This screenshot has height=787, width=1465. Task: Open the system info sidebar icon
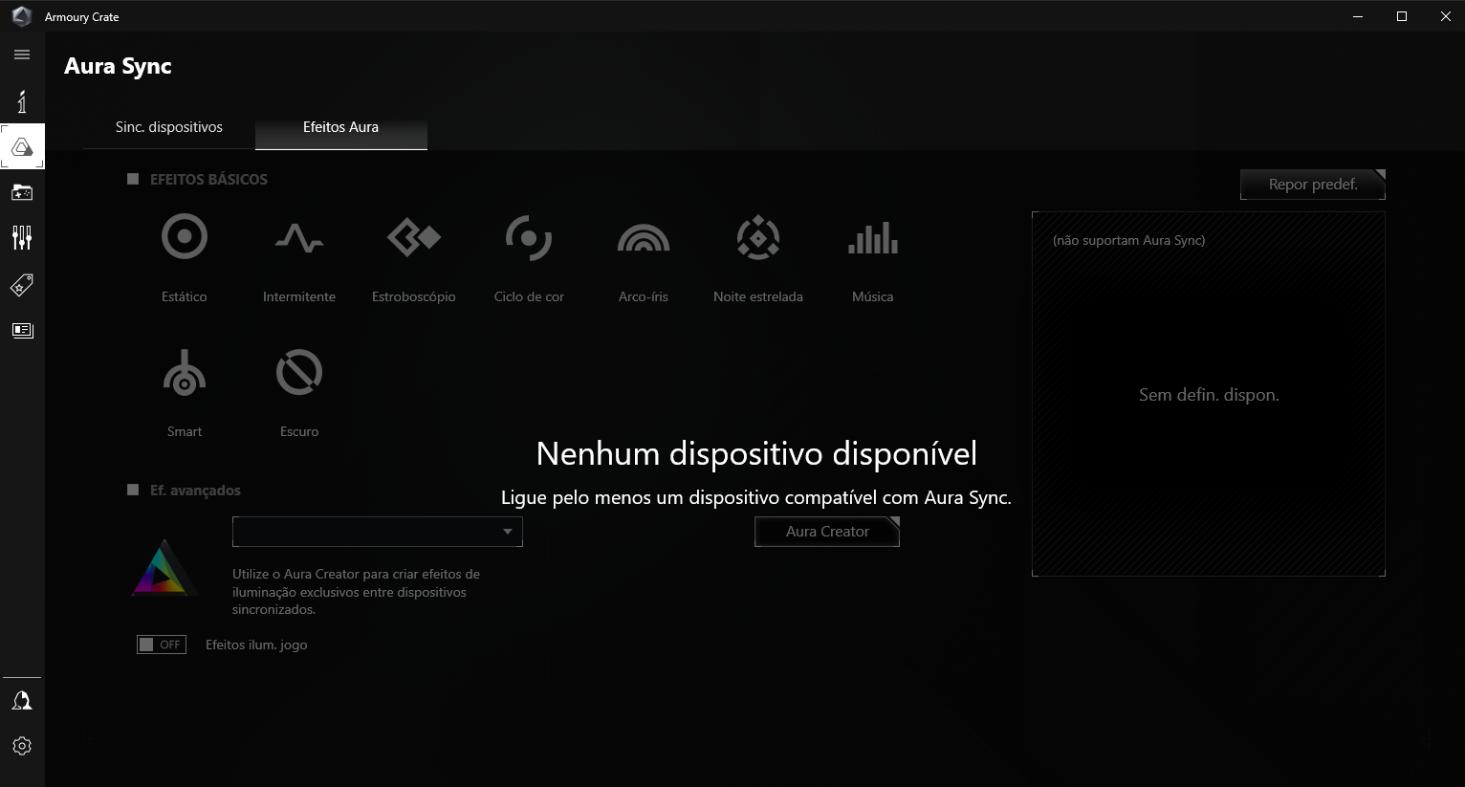[x=22, y=101]
